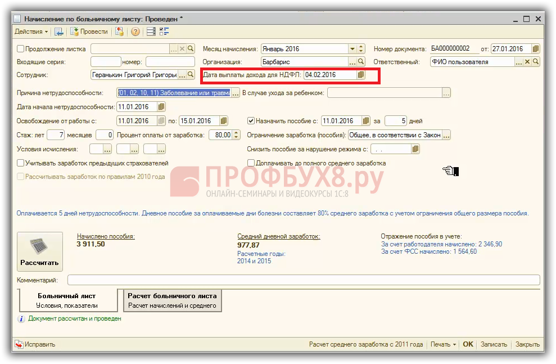
Task: Open the Месяц начисления dropdown
Action: (352, 49)
